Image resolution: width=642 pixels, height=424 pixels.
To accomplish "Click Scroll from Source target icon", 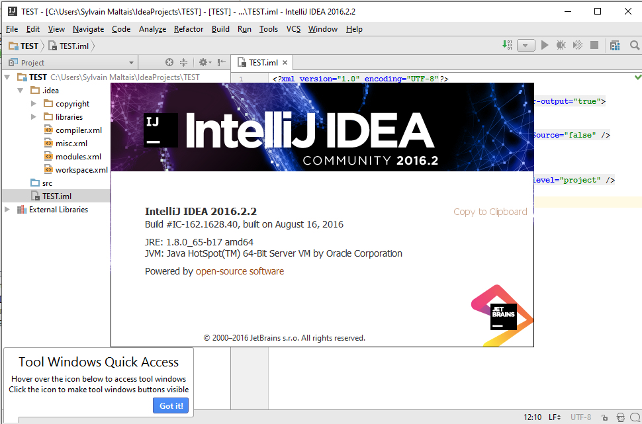I will (169, 62).
